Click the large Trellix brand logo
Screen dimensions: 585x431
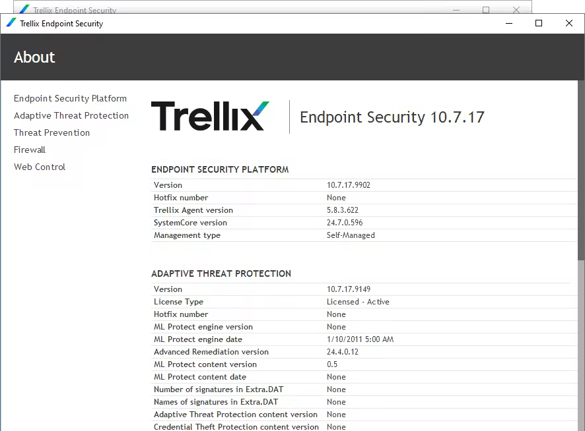tap(210, 116)
